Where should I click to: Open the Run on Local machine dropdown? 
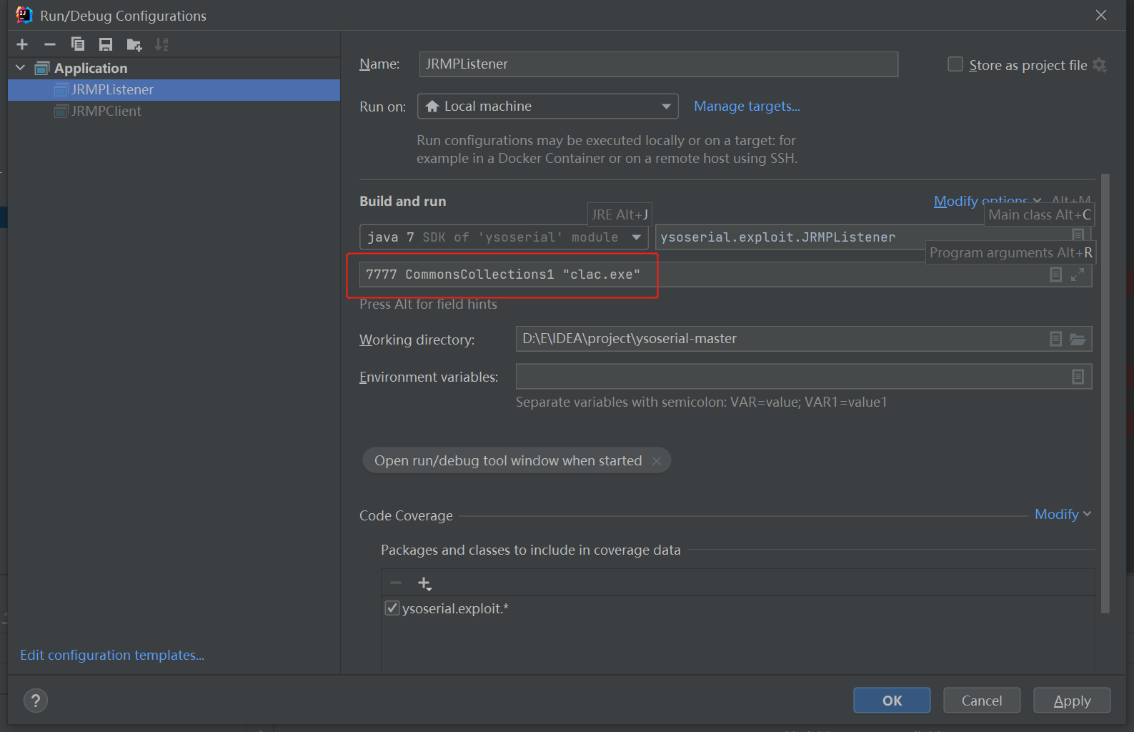tap(547, 107)
